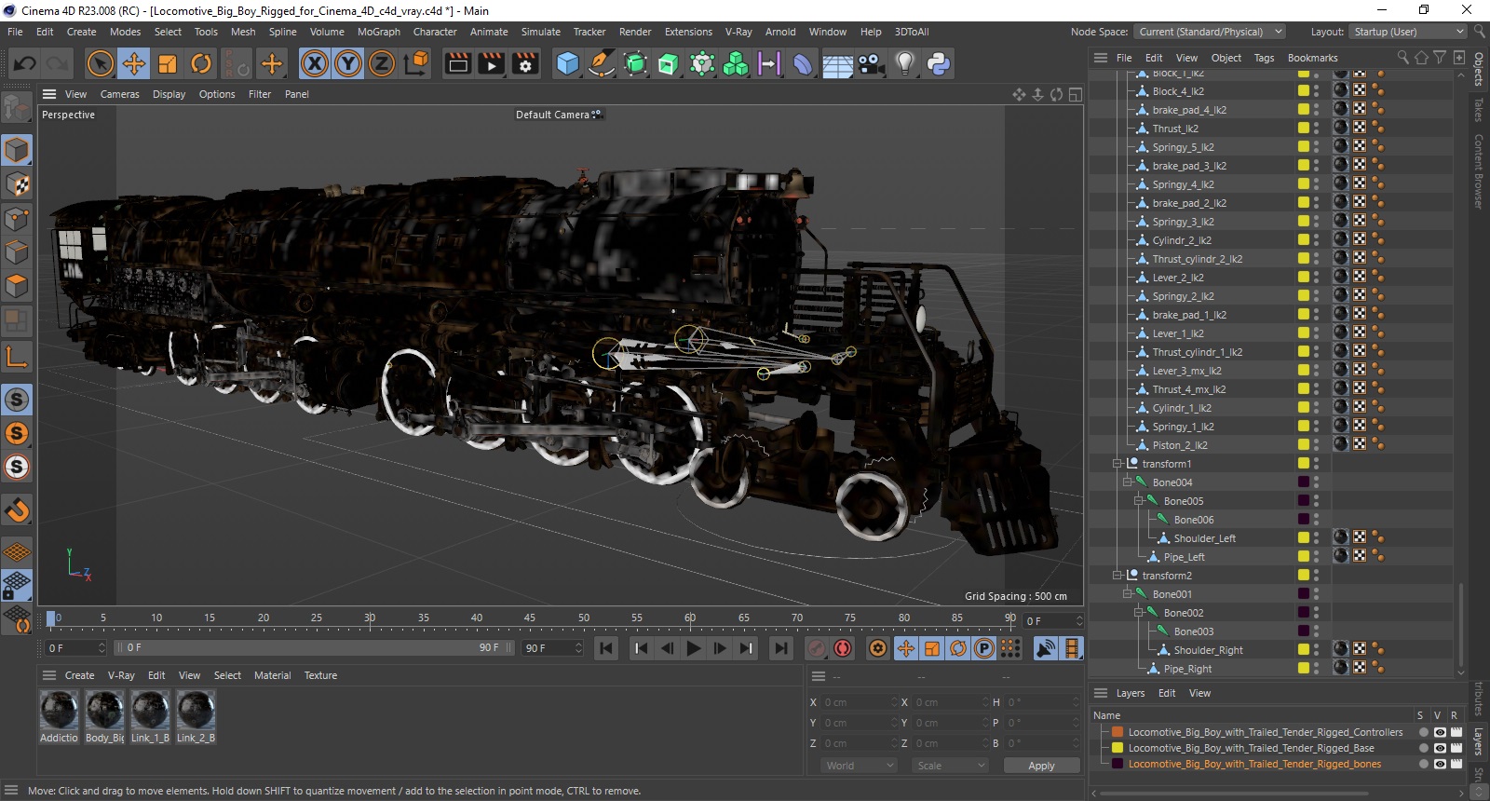Viewport: 1490px width, 801px height.
Task: Collapse the Bone002 tree node
Action: pos(1138,613)
